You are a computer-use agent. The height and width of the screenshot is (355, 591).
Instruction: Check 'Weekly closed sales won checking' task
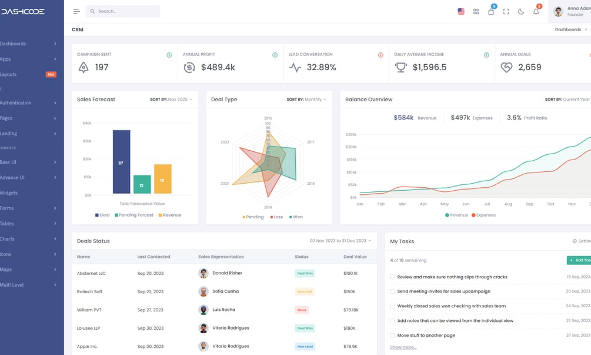click(x=392, y=306)
